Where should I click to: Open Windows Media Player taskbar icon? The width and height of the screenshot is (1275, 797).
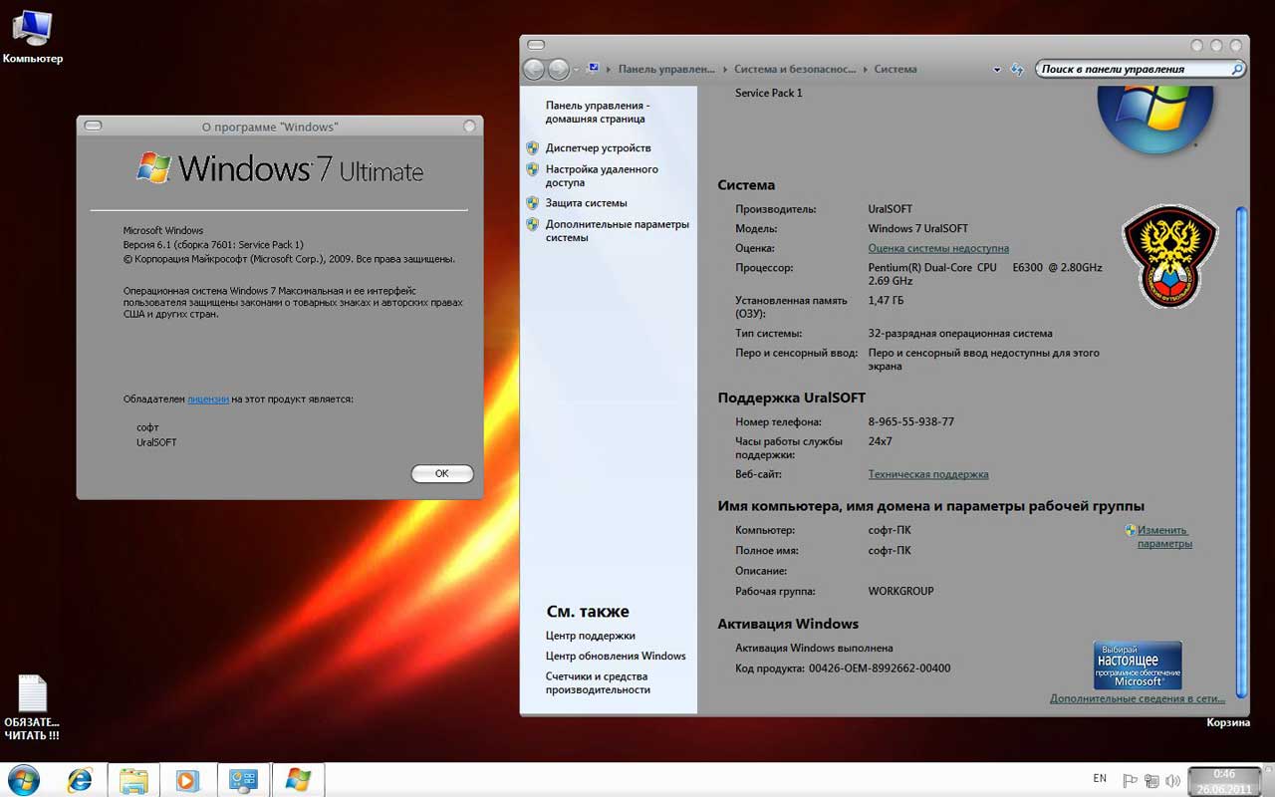click(x=187, y=780)
